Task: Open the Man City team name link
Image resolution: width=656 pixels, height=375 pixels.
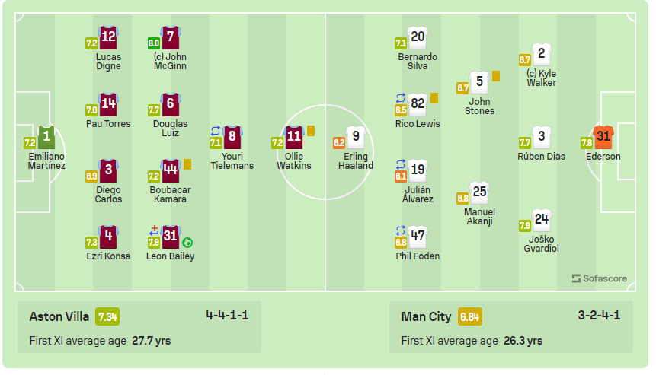Action: (427, 317)
